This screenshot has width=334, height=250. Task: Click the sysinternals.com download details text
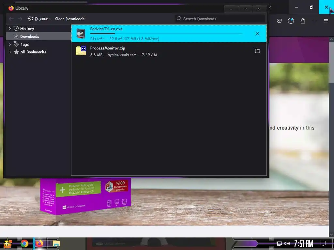pos(124,55)
